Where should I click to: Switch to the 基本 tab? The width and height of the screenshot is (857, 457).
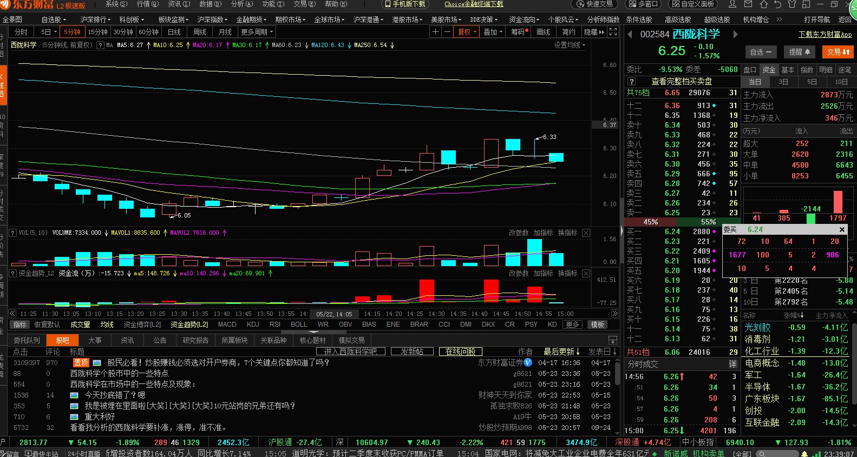tap(788, 70)
